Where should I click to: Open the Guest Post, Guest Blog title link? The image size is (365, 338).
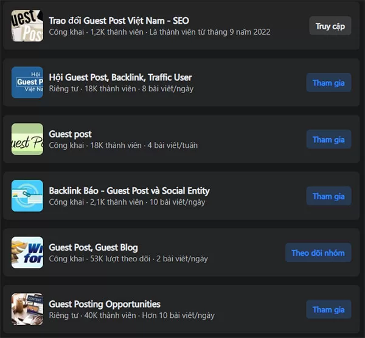93,247
